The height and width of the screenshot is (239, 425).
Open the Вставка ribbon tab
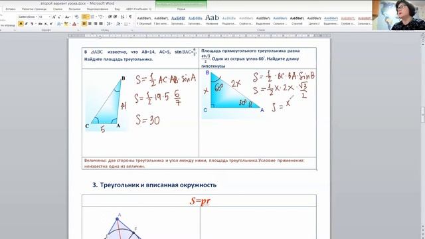click(x=11, y=9)
